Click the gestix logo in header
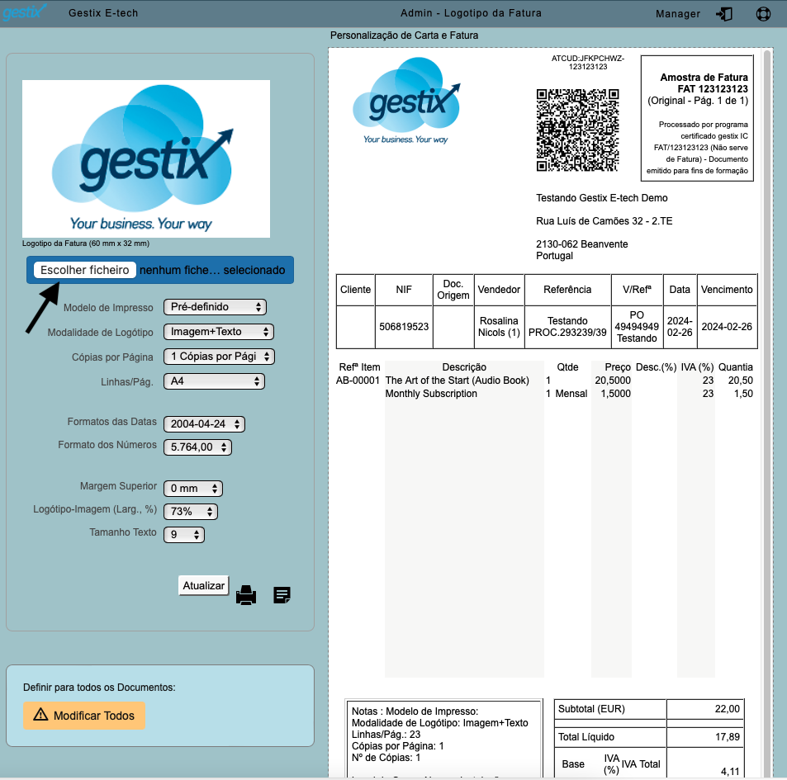This screenshot has height=780, width=787. tap(24, 12)
